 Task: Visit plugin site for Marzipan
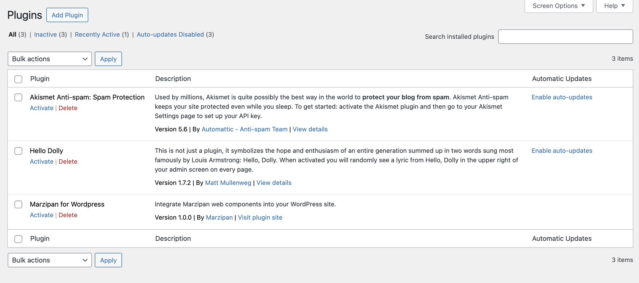tap(260, 218)
